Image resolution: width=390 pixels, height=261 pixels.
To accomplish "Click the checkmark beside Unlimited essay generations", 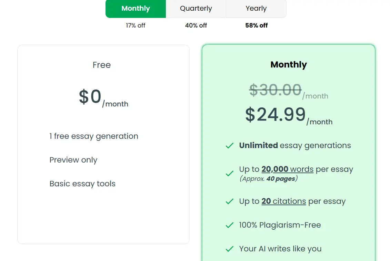I will [230, 146].
